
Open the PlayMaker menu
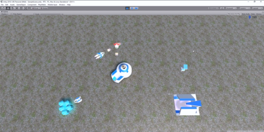(42, 5)
